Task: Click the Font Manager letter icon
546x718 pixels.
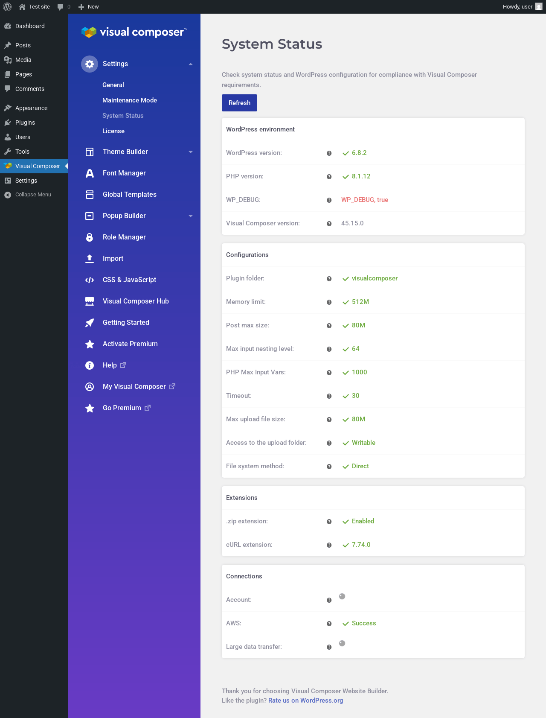Action: (90, 173)
